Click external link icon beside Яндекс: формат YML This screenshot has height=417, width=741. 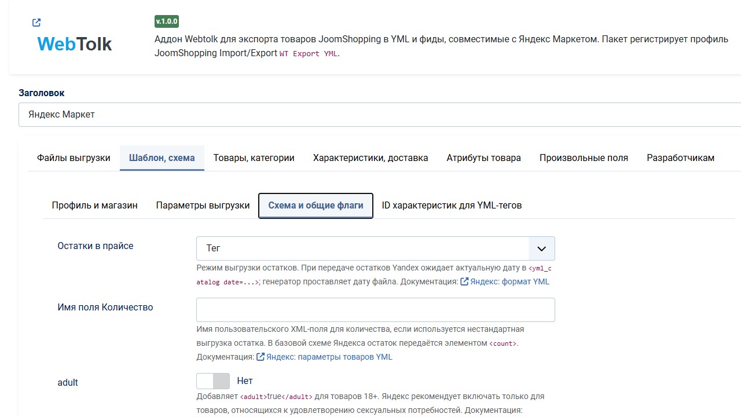click(x=464, y=281)
